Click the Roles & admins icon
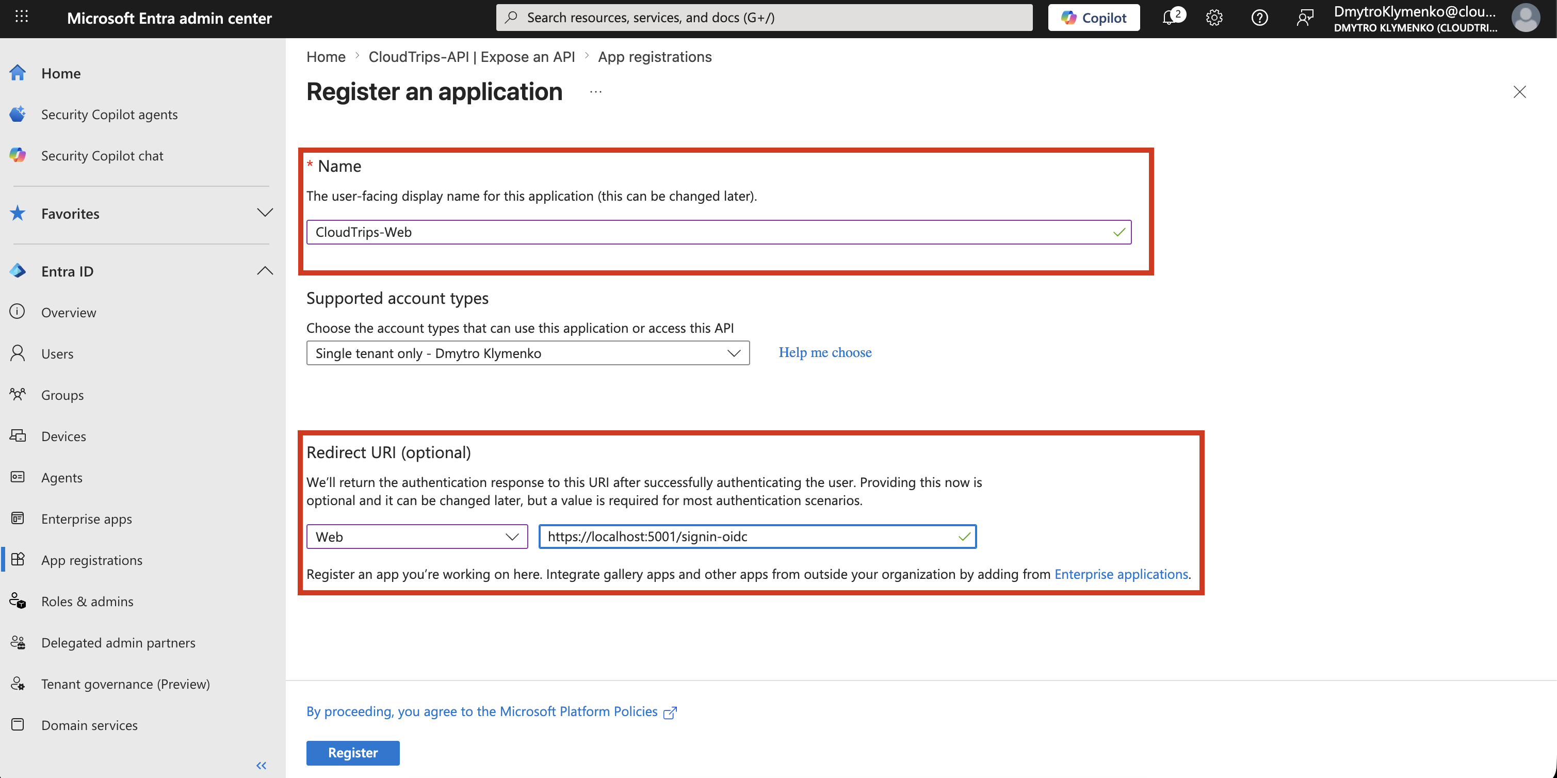The image size is (1557, 778). tap(18, 601)
